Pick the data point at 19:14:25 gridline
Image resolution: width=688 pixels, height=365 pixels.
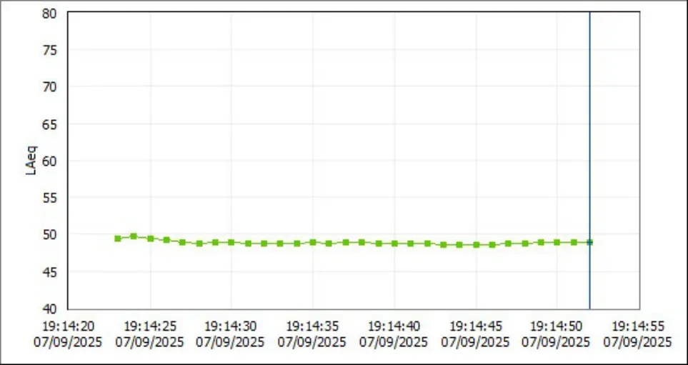coord(151,239)
